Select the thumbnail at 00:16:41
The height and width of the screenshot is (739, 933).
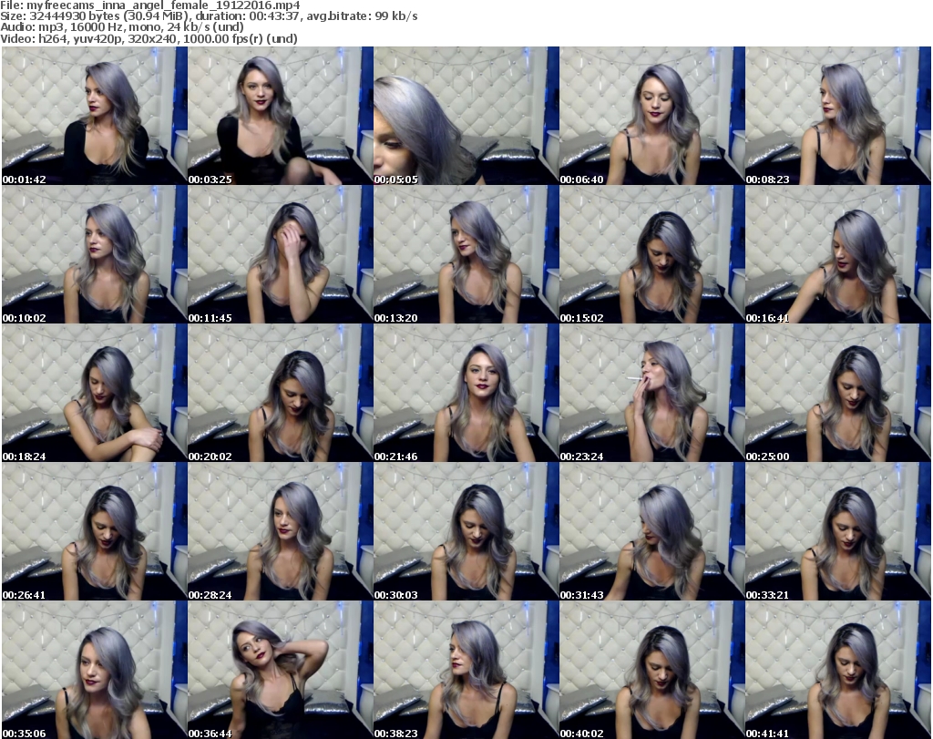pos(838,254)
